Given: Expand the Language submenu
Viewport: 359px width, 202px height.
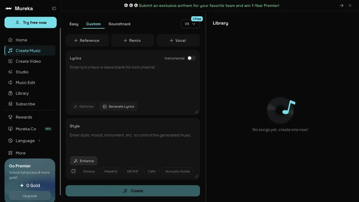Looking at the screenshot, I should 30,141.
